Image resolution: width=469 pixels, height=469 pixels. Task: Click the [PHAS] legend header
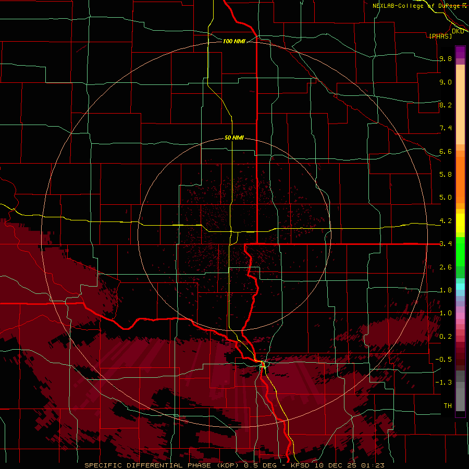pyautogui.click(x=440, y=36)
